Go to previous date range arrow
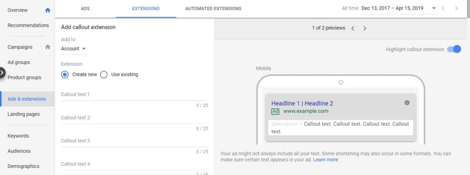This screenshot has height=175, width=470. [x=443, y=8]
